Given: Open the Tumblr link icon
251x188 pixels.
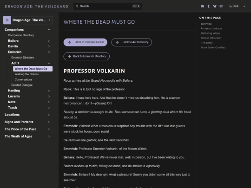Looking at the screenshot, I should [209, 6].
